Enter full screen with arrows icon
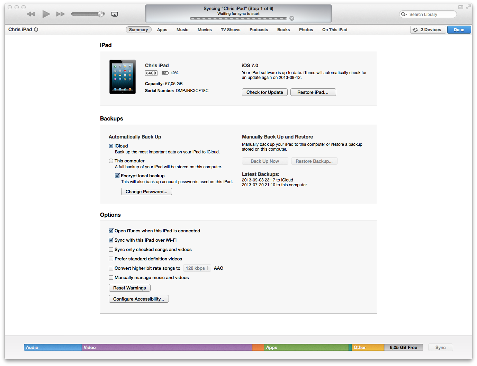This screenshot has width=477, height=366. 468,7
